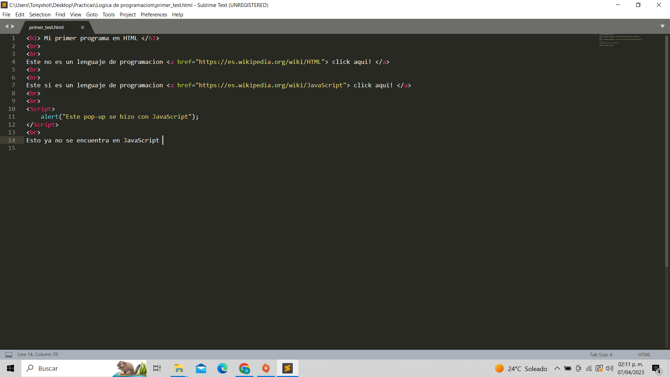Click the minimap code preview

tap(620, 40)
